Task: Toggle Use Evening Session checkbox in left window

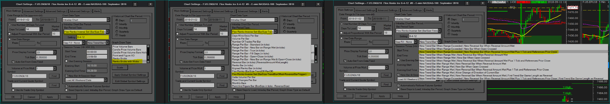Action: pos(66,61)
